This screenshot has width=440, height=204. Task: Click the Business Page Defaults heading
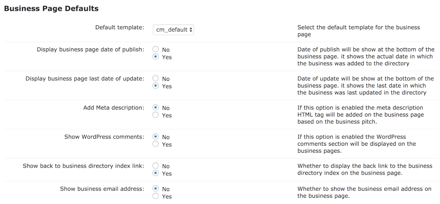(x=51, y=8)
